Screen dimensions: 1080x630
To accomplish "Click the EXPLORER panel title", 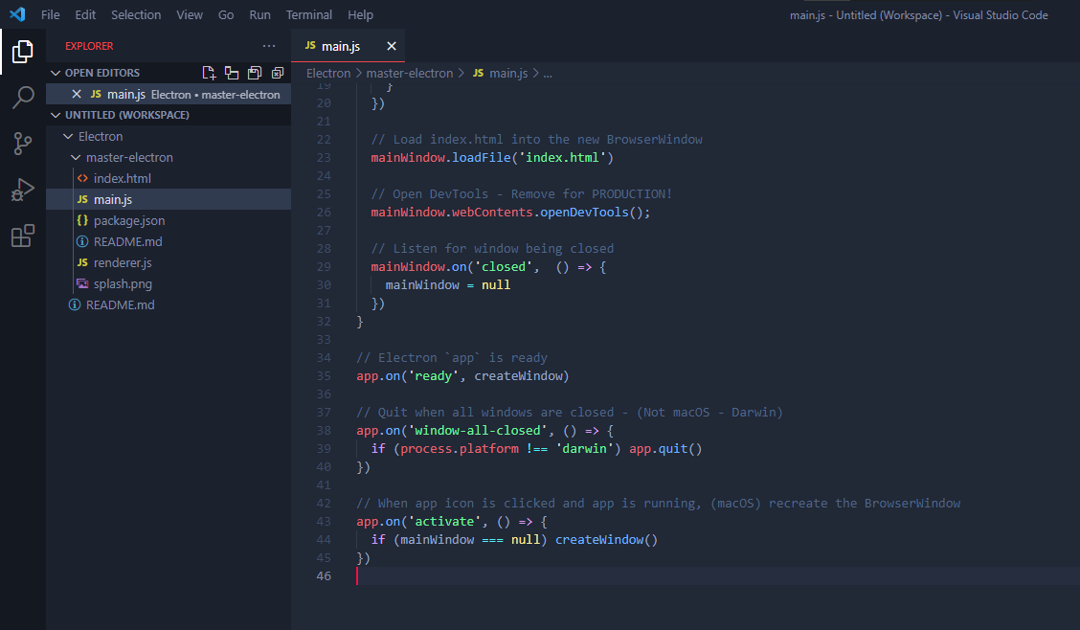I will click(x=90, y=46).
